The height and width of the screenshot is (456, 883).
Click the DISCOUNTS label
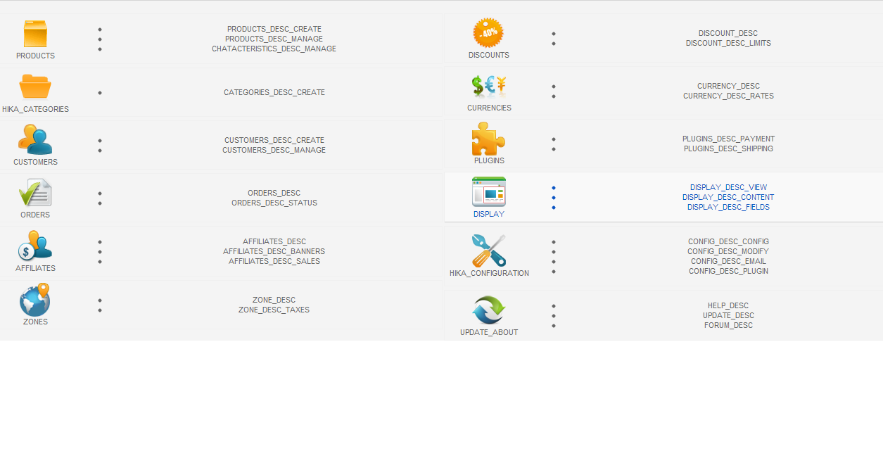(489, 55)
